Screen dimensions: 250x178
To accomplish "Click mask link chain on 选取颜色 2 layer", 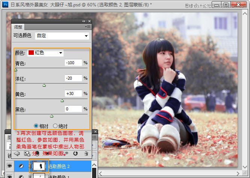I will point(30,166).
